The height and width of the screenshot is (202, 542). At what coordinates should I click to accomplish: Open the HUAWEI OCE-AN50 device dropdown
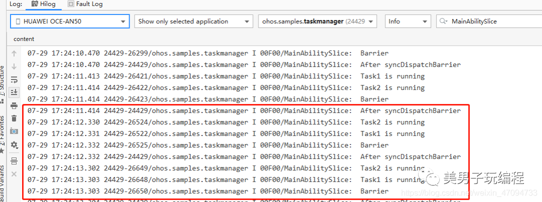70,21
